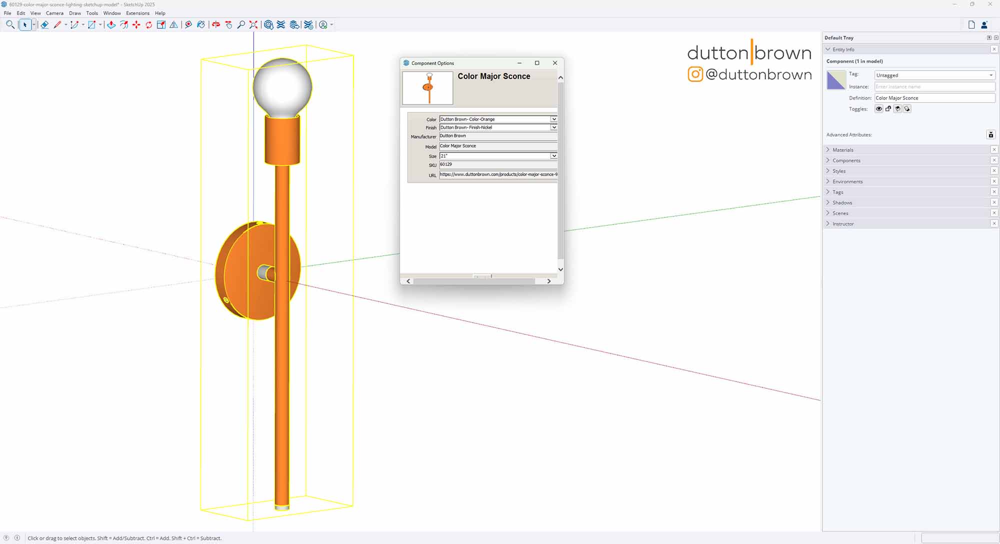The height and width of the screenshot is (544, 1000).
Task: Open the Extensions menu
Action: click(x=138, y=13)
